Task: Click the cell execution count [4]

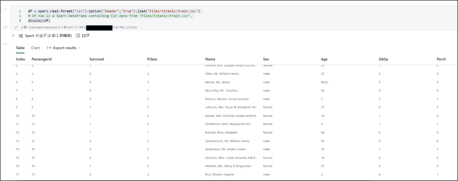Action: coord(5,27)
